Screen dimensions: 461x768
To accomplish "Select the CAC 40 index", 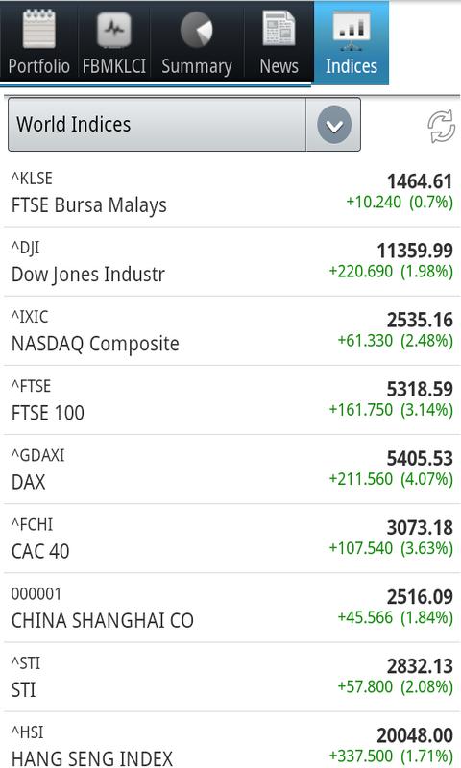I will click(231, 539).
